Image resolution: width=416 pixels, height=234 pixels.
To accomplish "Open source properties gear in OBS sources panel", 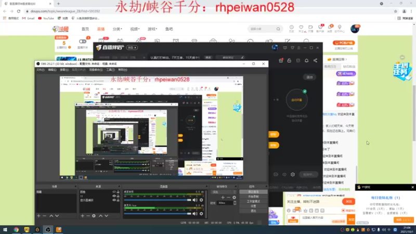I will [94, 216].
